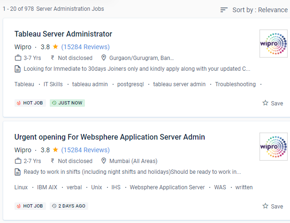290x223 pixels.
Task: Click Wipro logo on Tableau job card
Action: pyautogui.click(x=273, y=44)
